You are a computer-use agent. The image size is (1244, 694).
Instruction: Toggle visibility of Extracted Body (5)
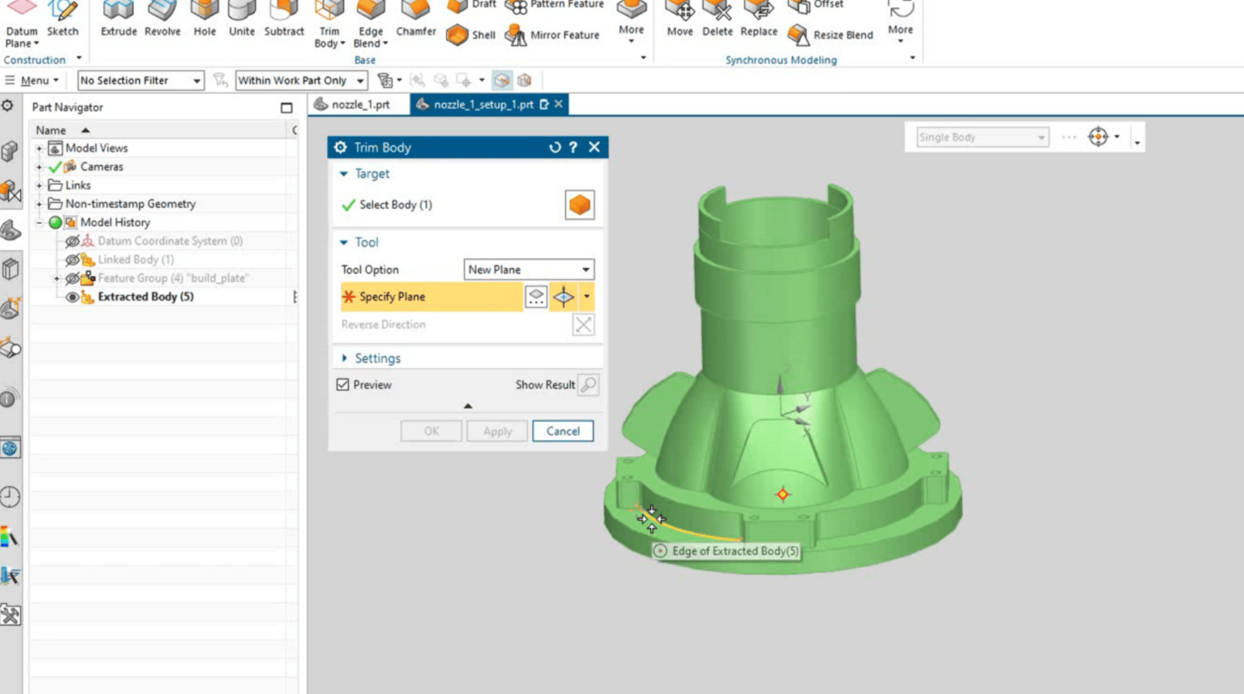(x=72, y=297)
